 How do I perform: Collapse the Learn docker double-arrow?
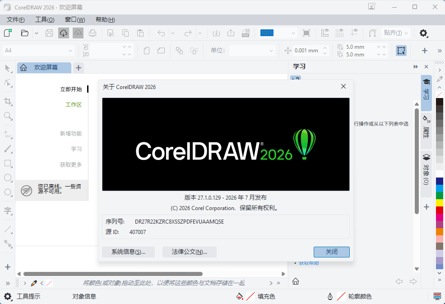[416, 67]
